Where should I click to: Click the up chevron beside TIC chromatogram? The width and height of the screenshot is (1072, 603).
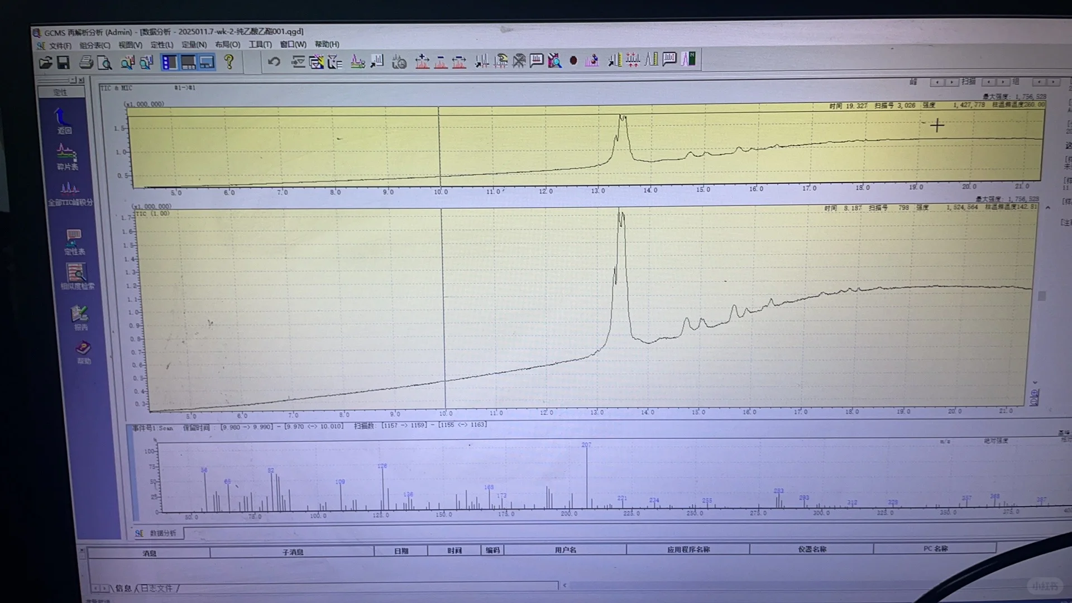(x=1047, y=208)
